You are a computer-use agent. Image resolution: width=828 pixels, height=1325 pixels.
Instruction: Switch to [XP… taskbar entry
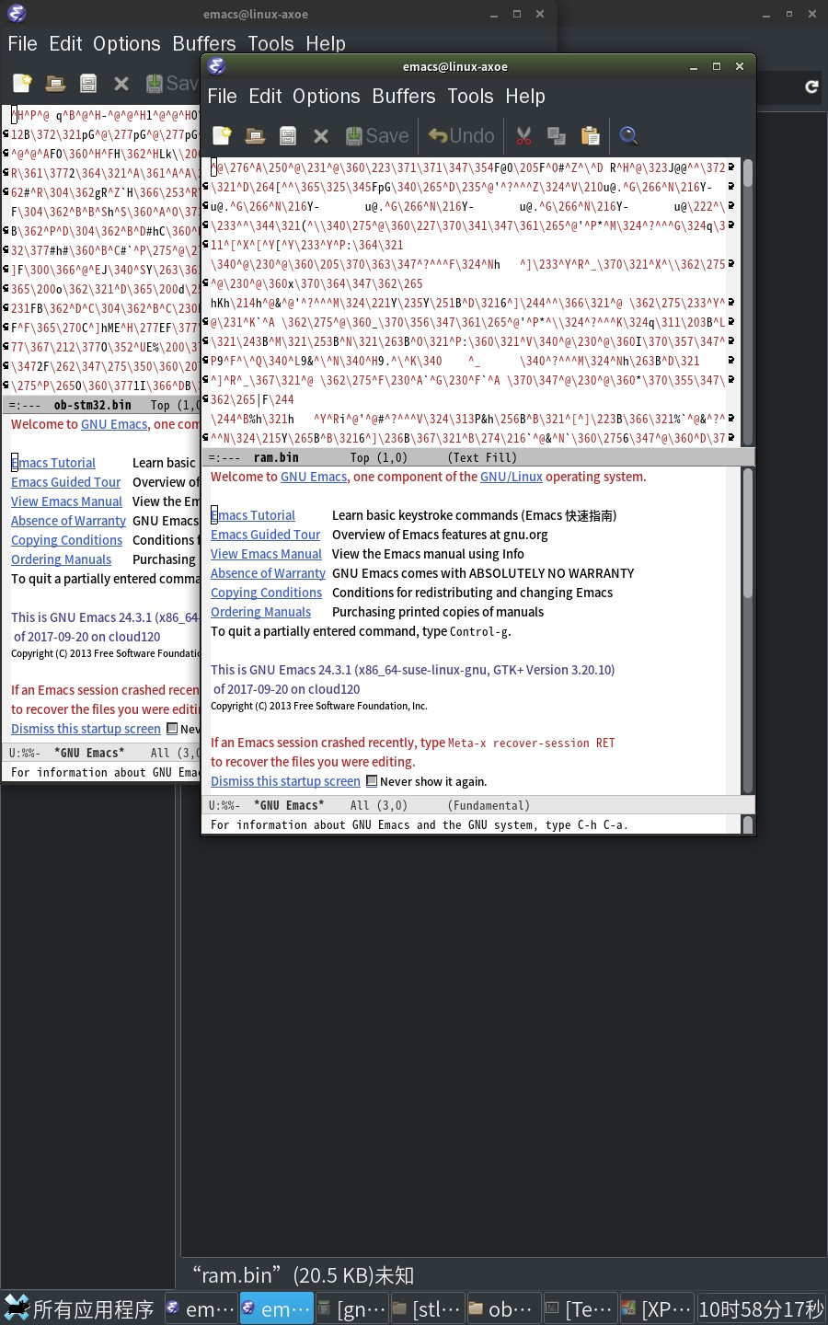click(x=655, y=1308)
